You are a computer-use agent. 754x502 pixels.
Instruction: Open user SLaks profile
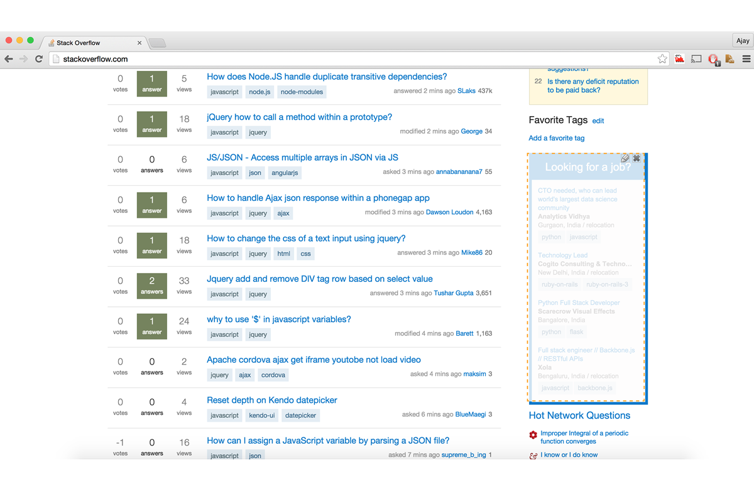pyautogui.click(x=467, y=92)
